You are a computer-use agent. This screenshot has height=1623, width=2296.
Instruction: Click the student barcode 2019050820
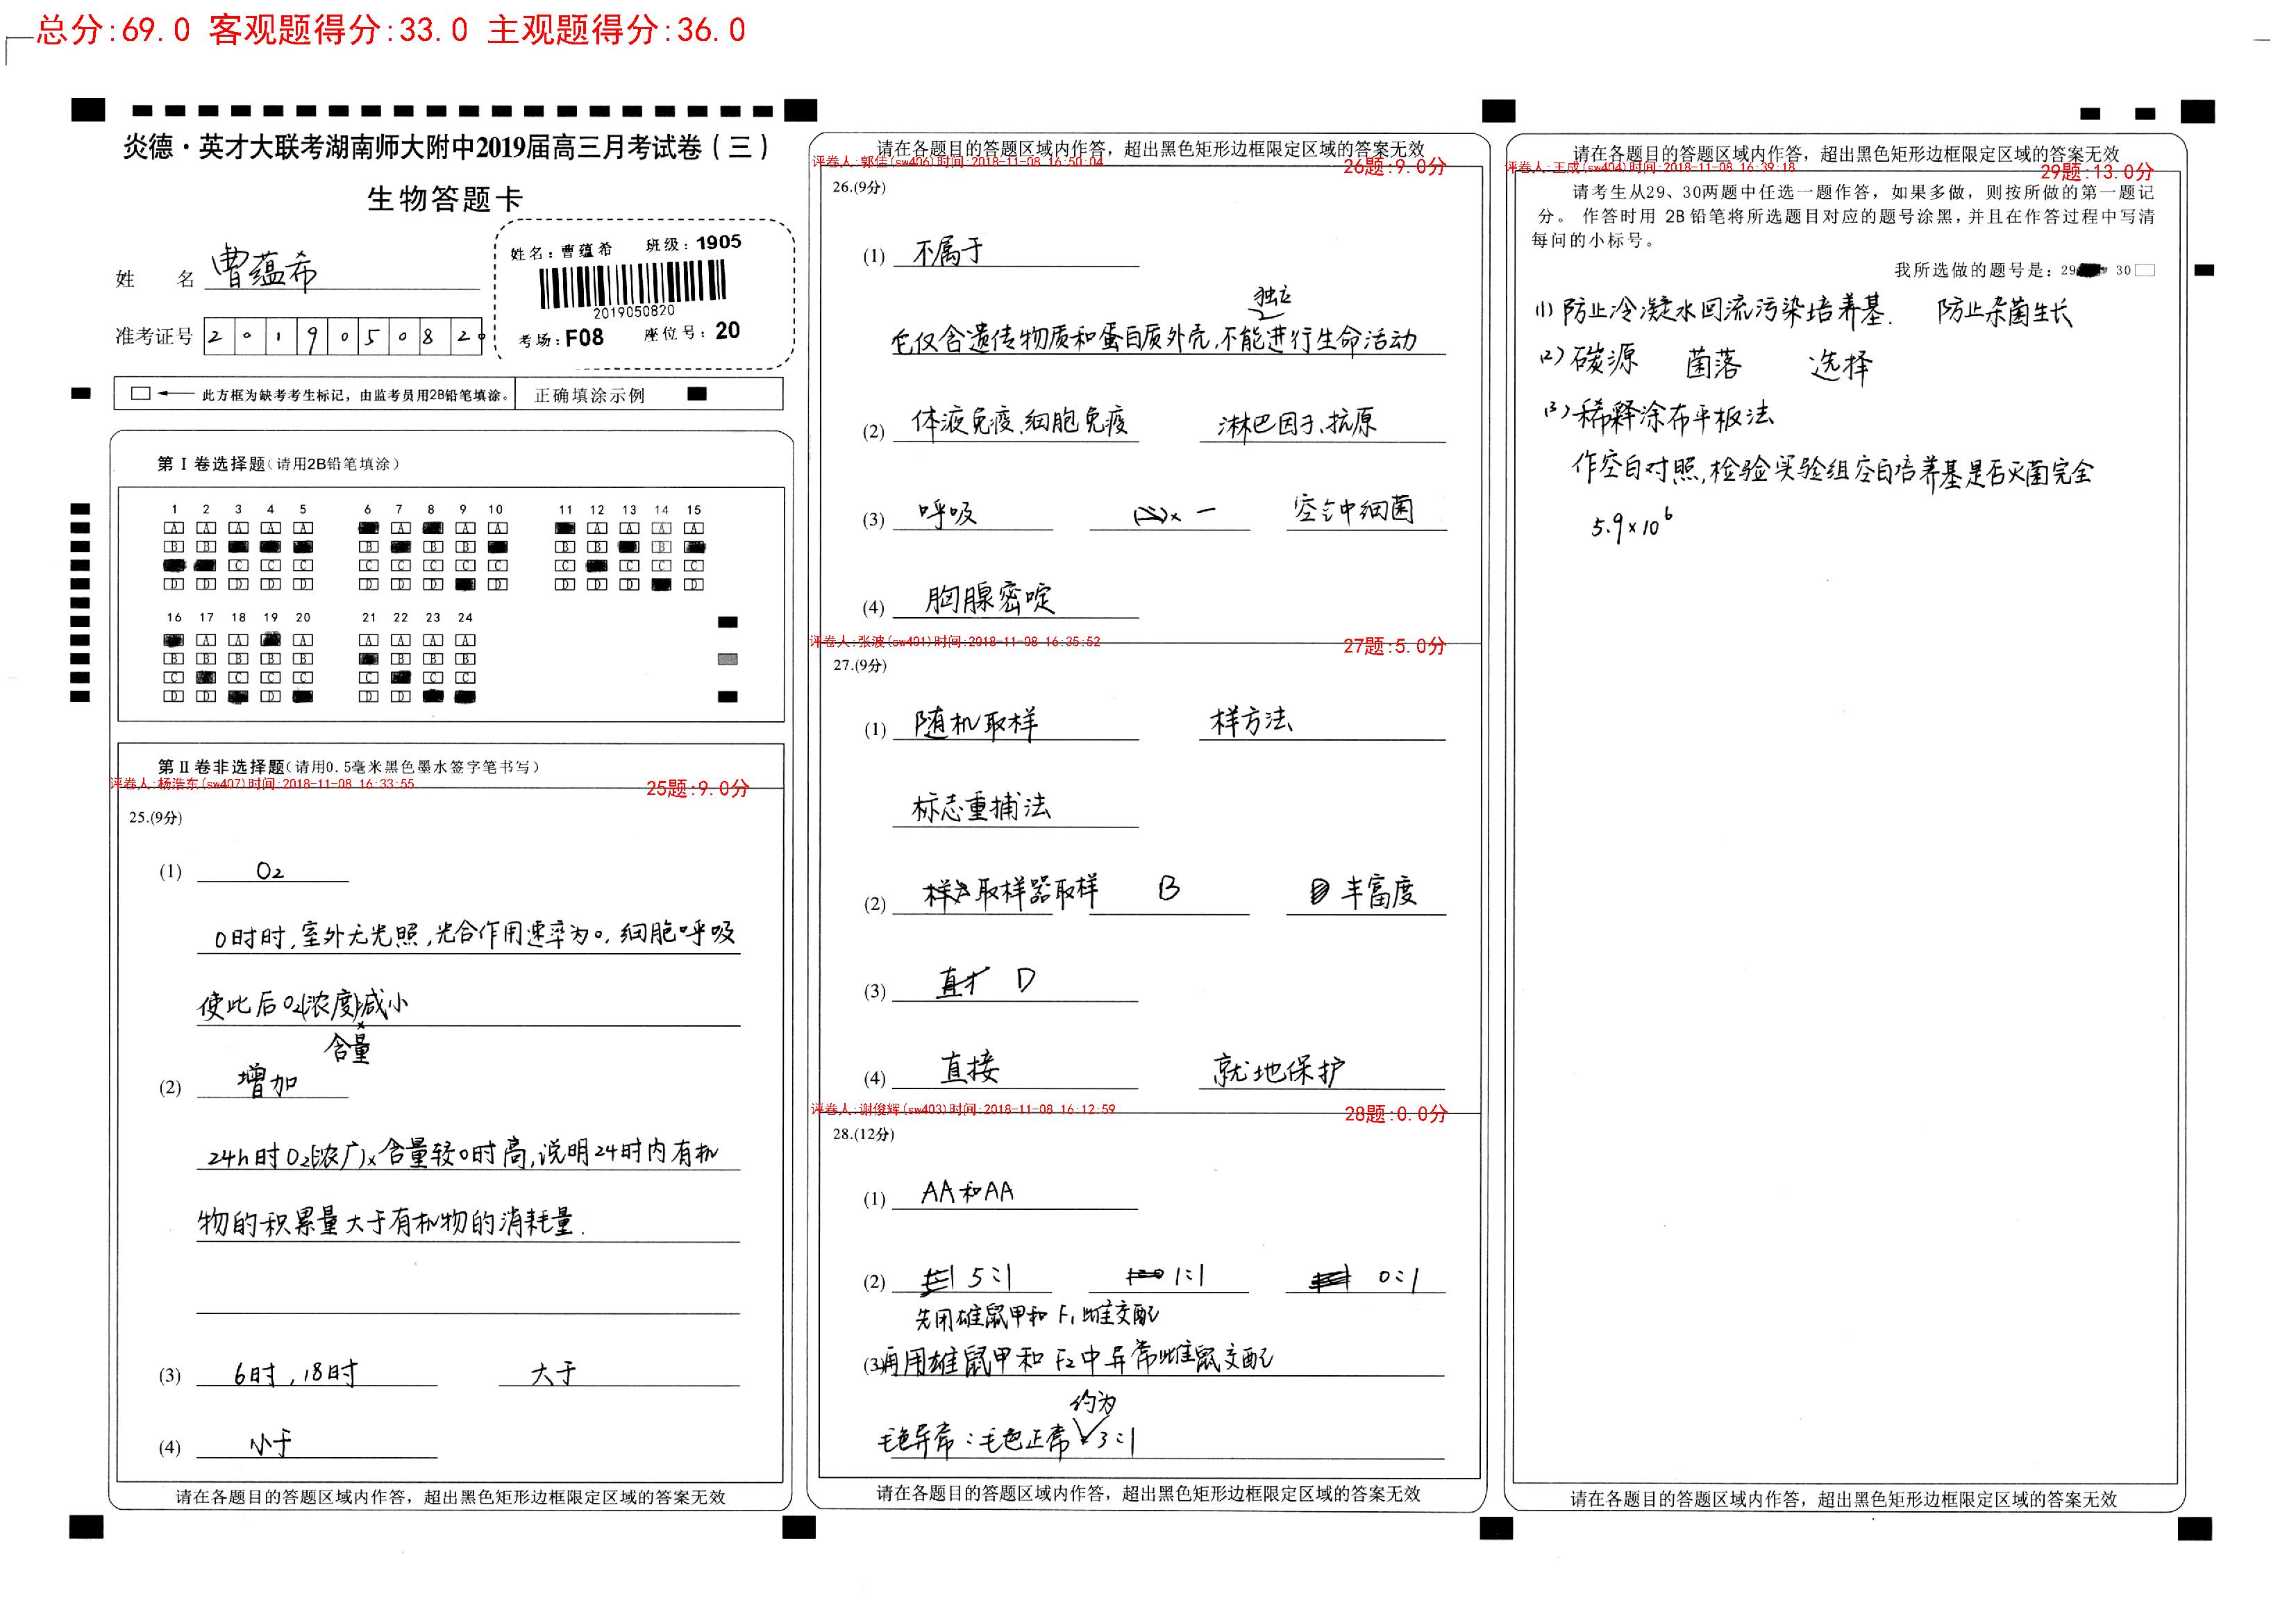click(632, 285)
